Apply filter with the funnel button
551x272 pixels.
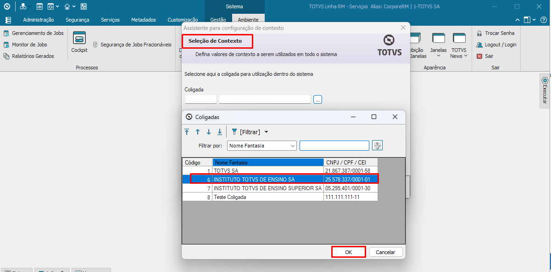tap(378, 146)
